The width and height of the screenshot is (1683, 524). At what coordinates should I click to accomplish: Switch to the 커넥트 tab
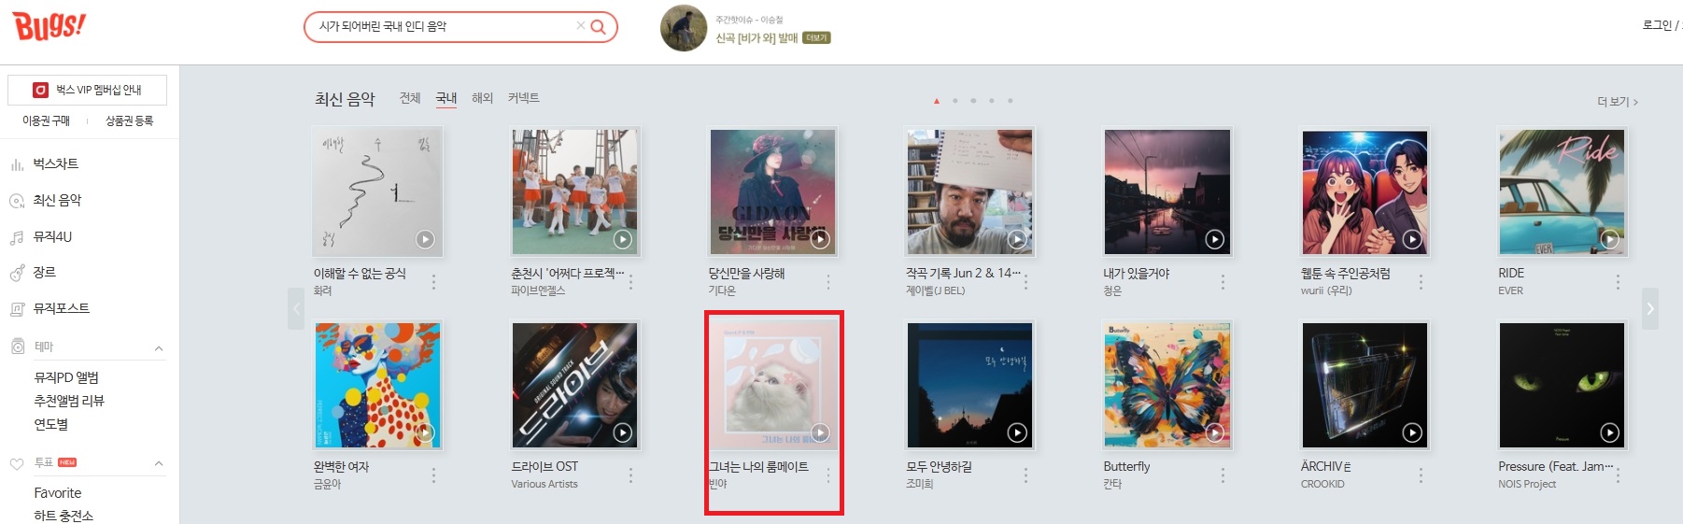coord(524,98)
